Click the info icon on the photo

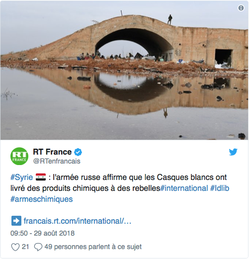pos(241,8)
